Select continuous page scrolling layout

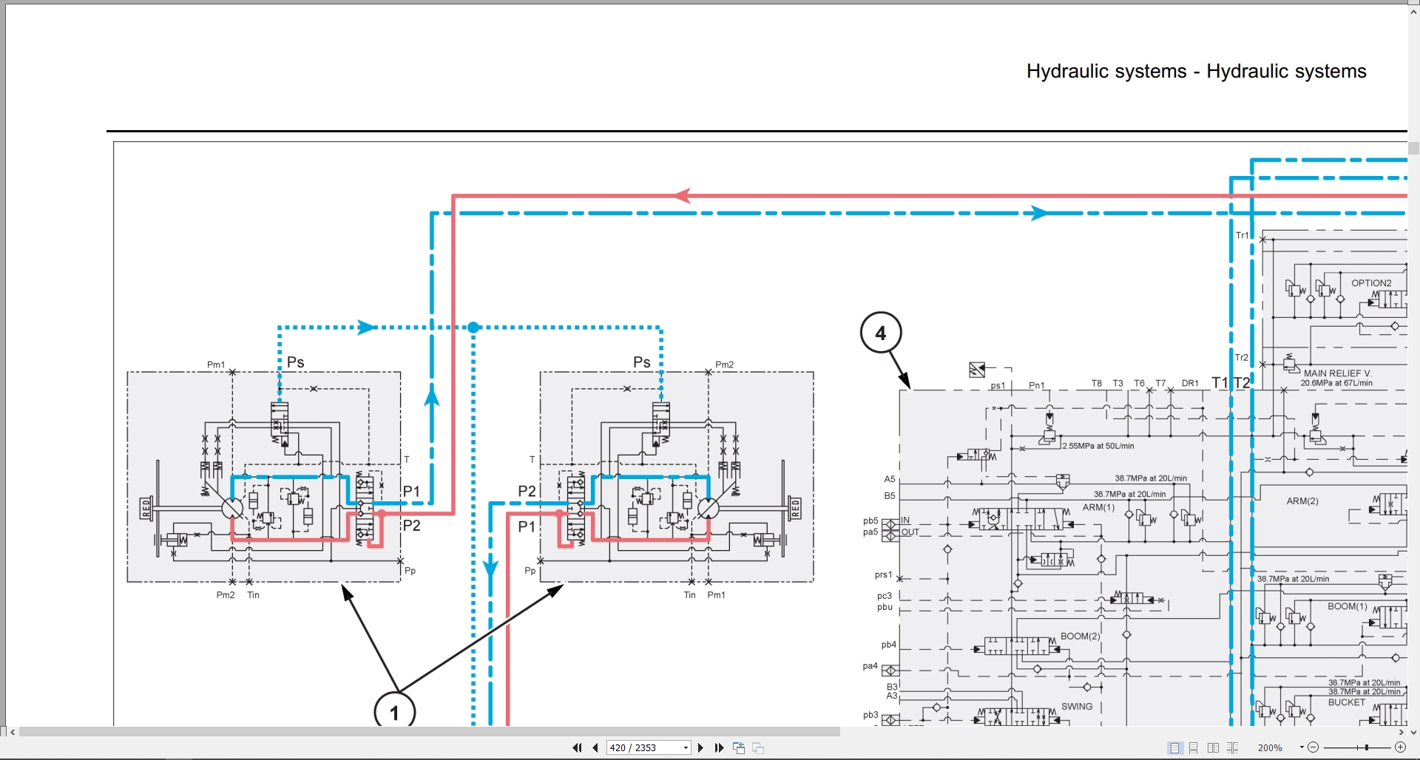point(1194,747)
